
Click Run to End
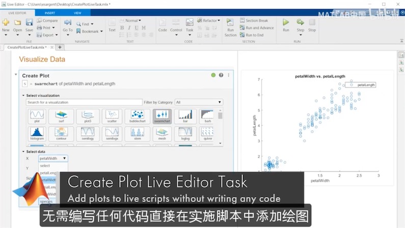[x=252, y=35]
